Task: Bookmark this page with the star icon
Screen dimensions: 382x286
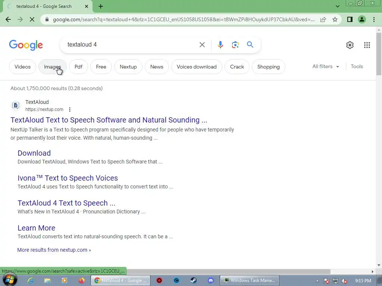Action: pos(335,19)
